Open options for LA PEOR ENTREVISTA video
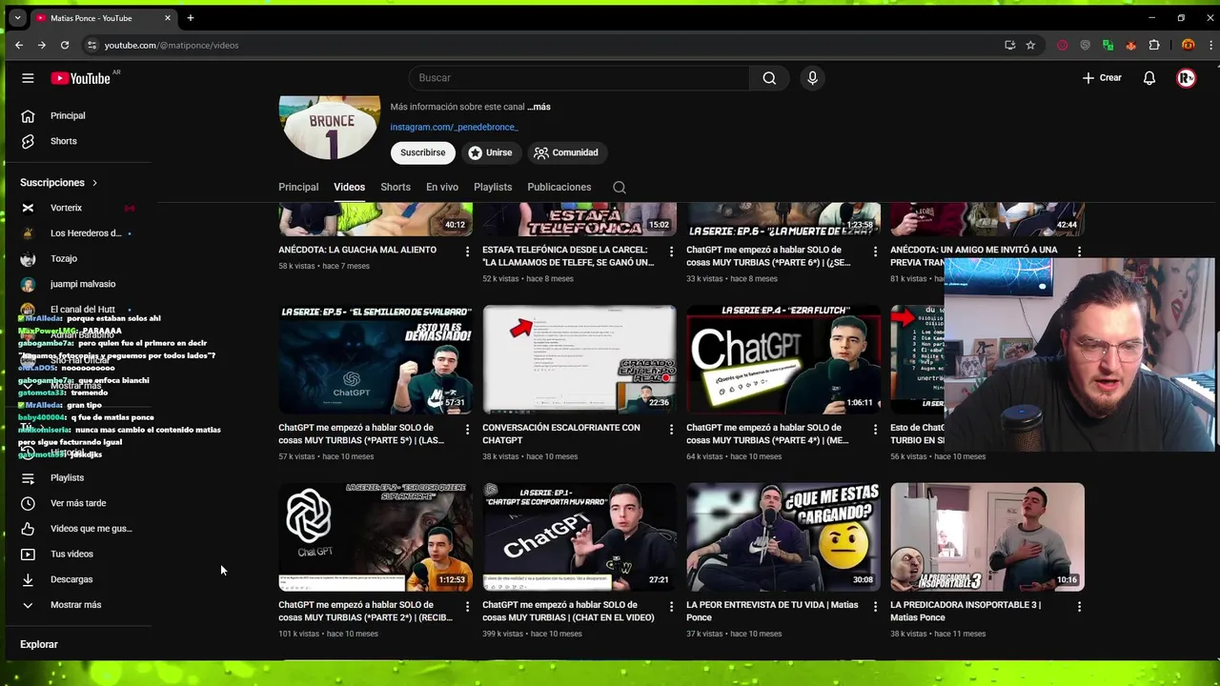1220x686 pixels. click(x=875, y=607)
